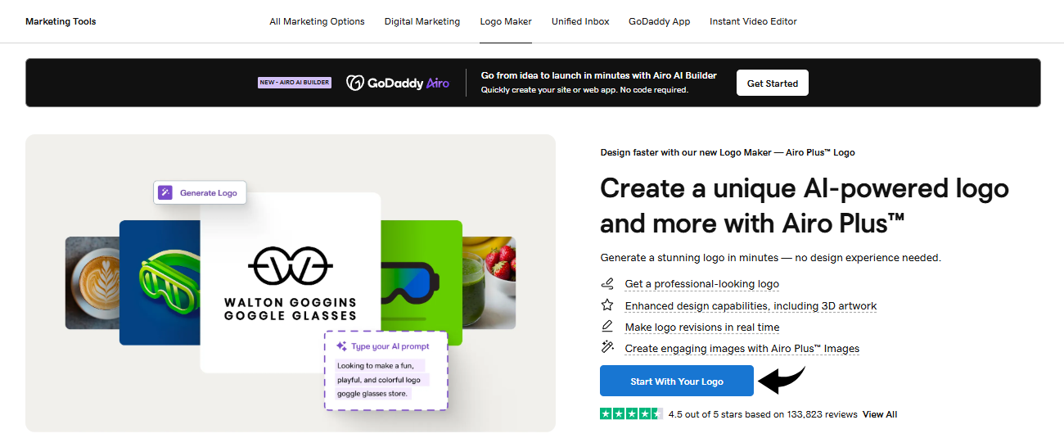Open the All Marketing Options menu item
1064x438 pixels.
317,21
